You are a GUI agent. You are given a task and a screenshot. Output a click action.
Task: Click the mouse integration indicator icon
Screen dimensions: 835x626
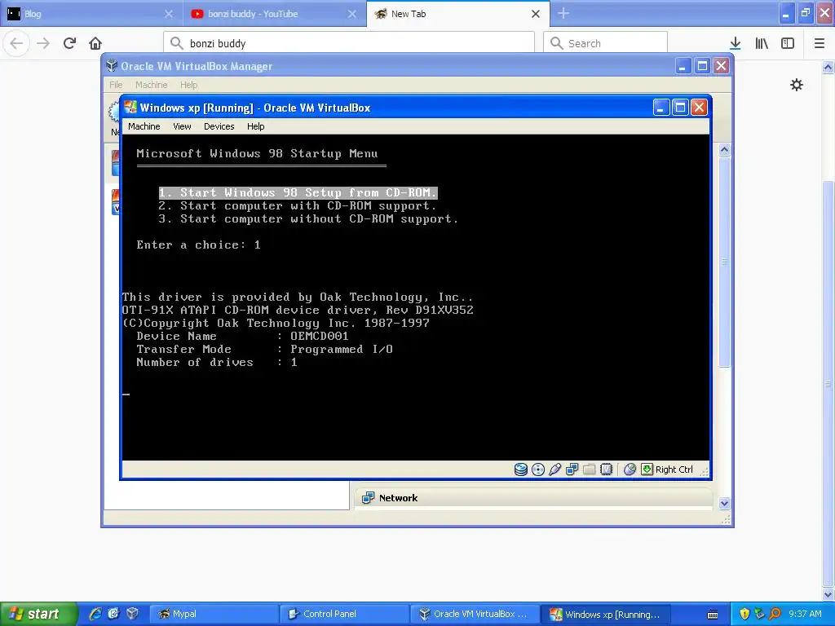[x=630, y=469]
